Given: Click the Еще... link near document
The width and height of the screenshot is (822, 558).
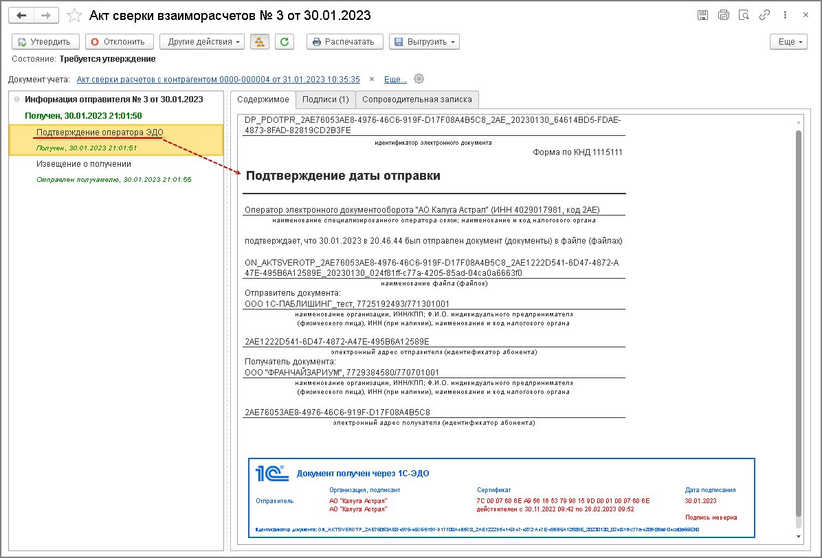Looking at the screenshot, I should [395, 80].
